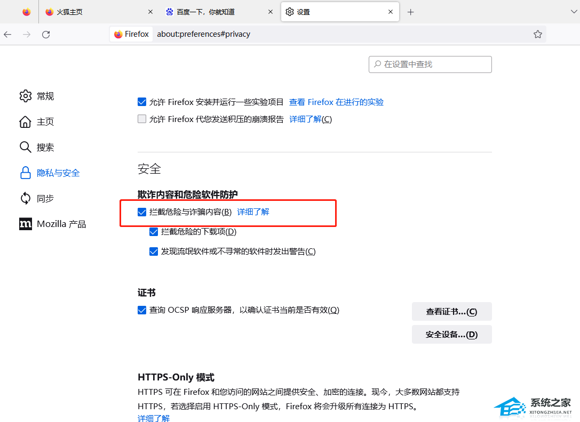Click the 安全设备 button
The image size is (580, 422).
(451, 335)
